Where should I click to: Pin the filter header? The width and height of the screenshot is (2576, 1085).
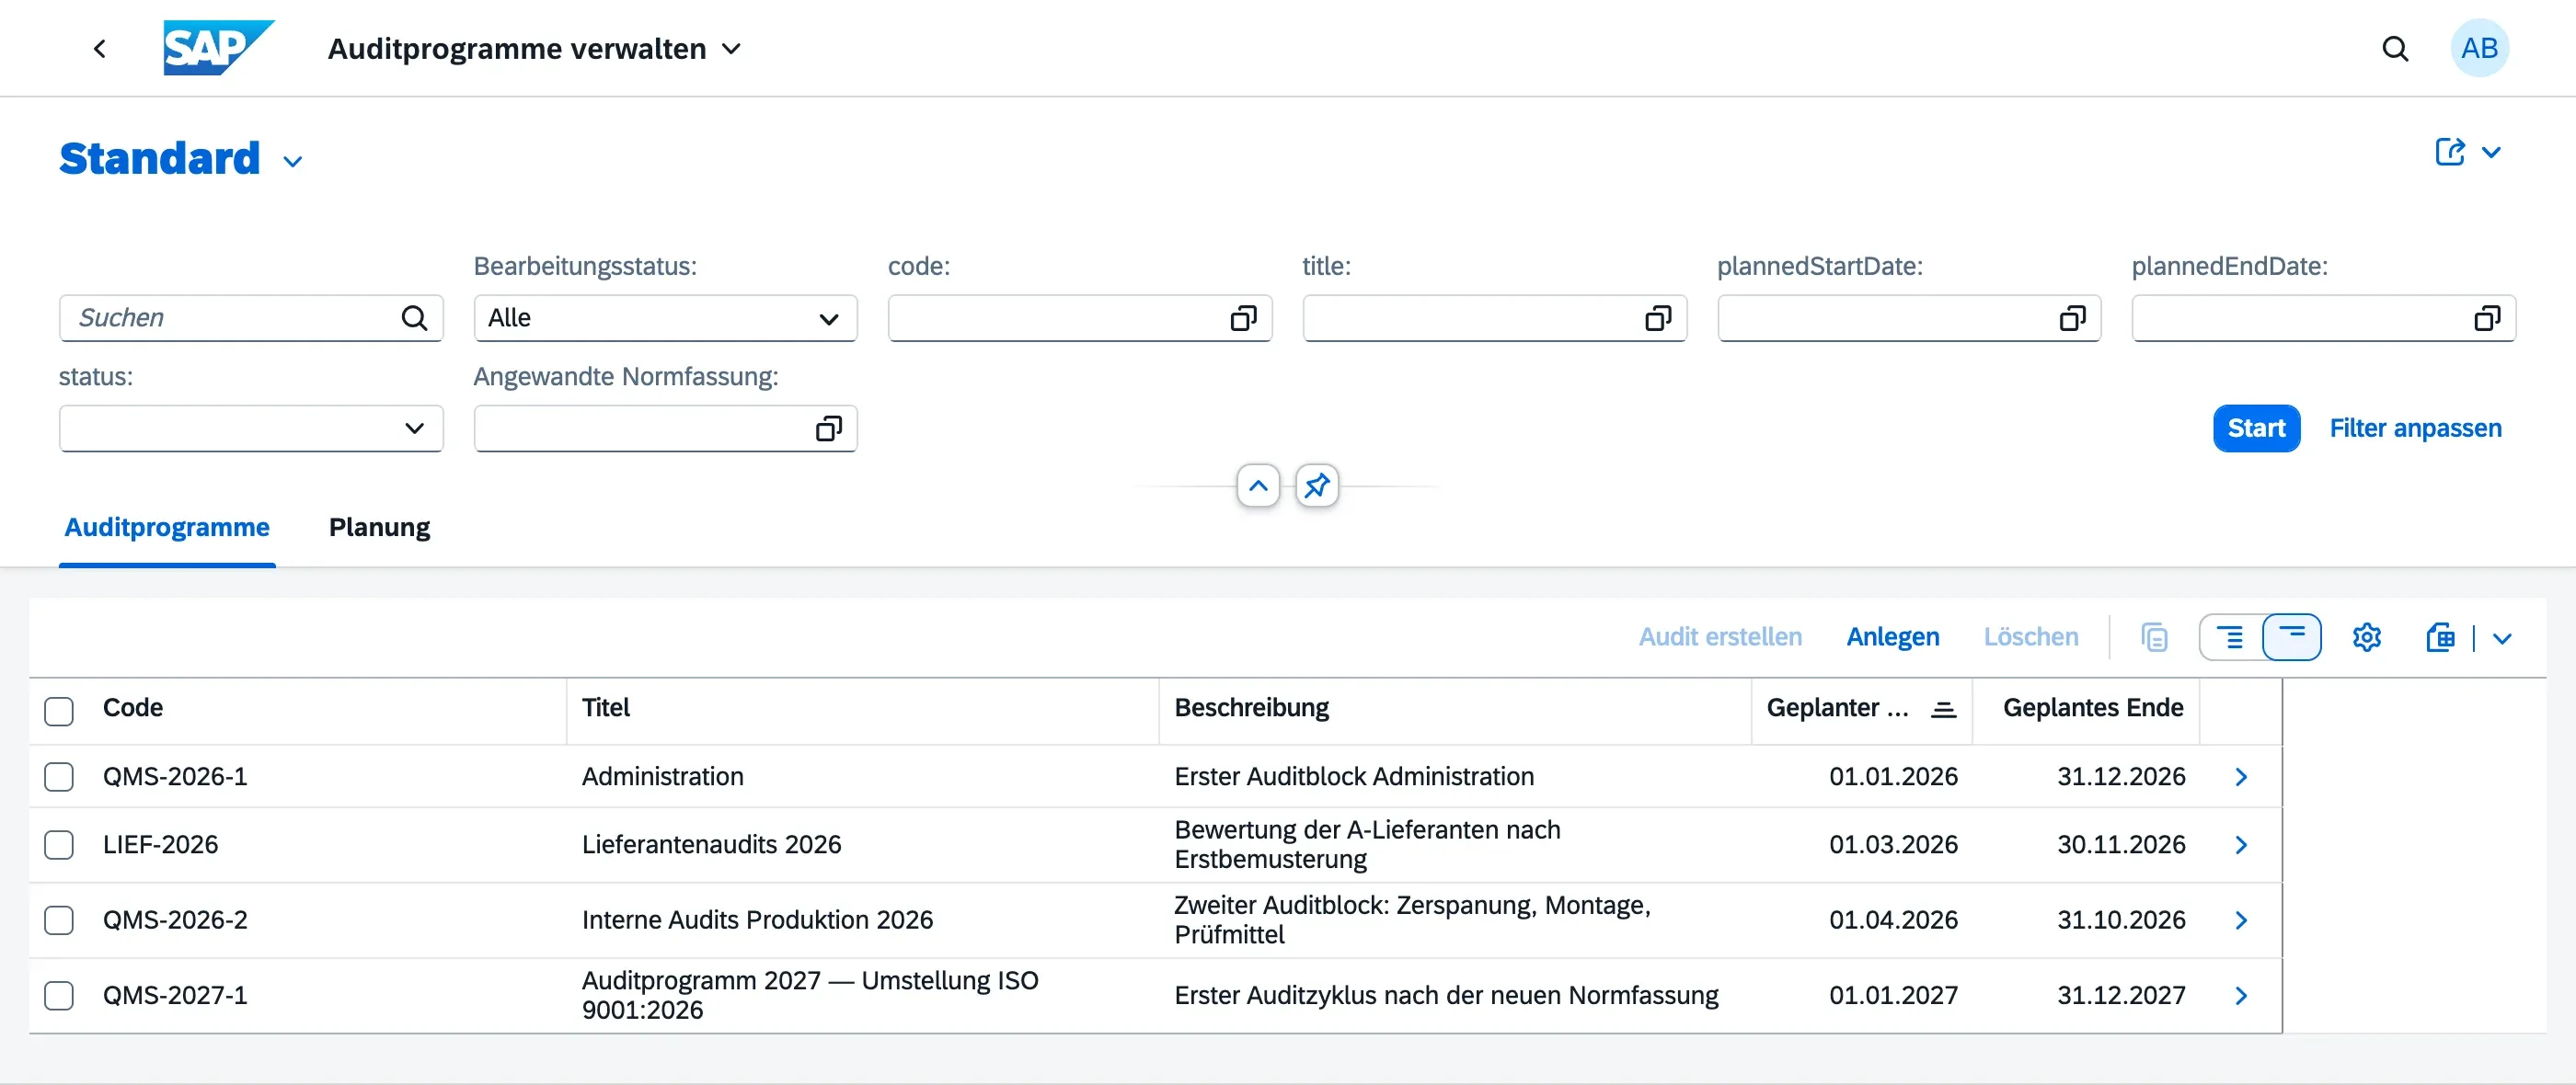1317,485
